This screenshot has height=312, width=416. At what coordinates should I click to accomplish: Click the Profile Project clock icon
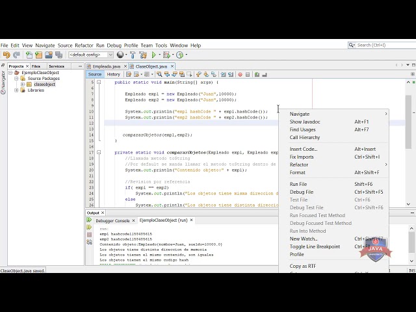[x=179, y=55]
